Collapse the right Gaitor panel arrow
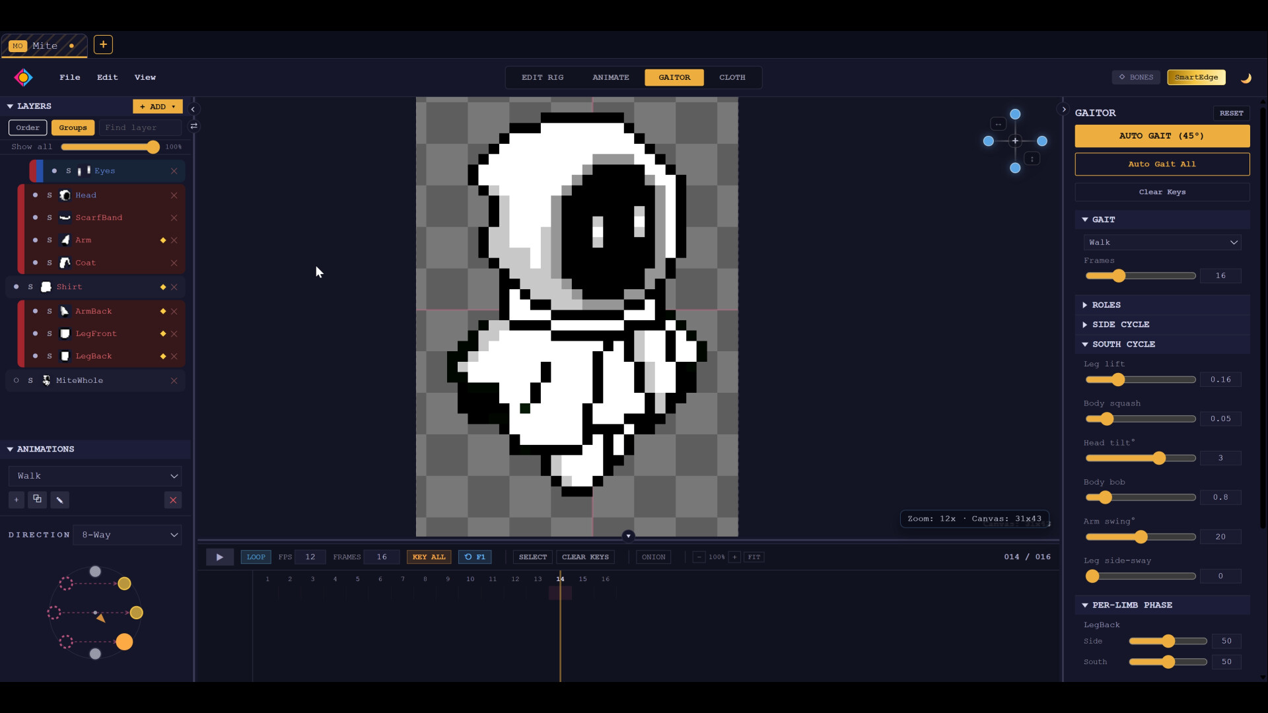Viewport: 1268px width, 713px height. 1063,110
